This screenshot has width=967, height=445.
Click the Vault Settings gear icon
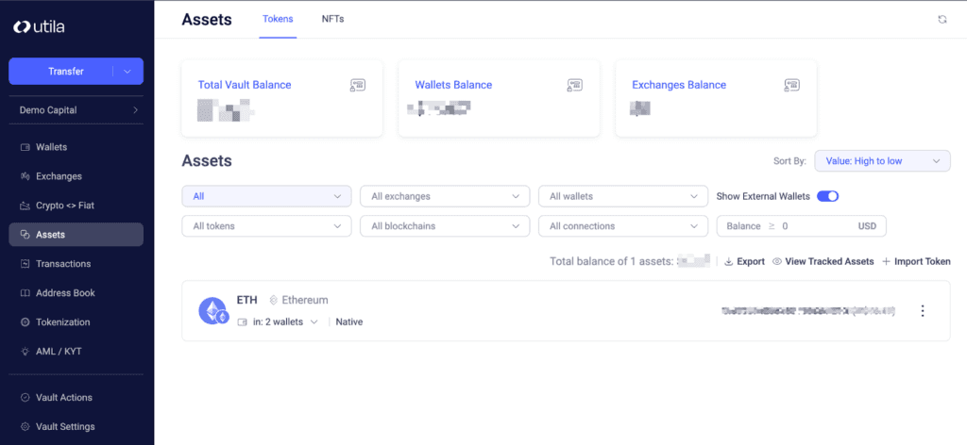25,426
